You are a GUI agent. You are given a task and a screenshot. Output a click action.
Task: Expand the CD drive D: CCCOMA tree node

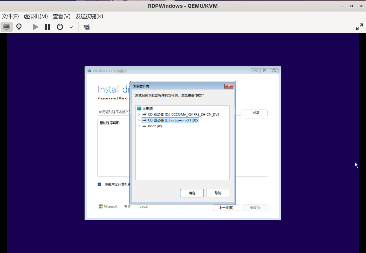pos(139,114)
